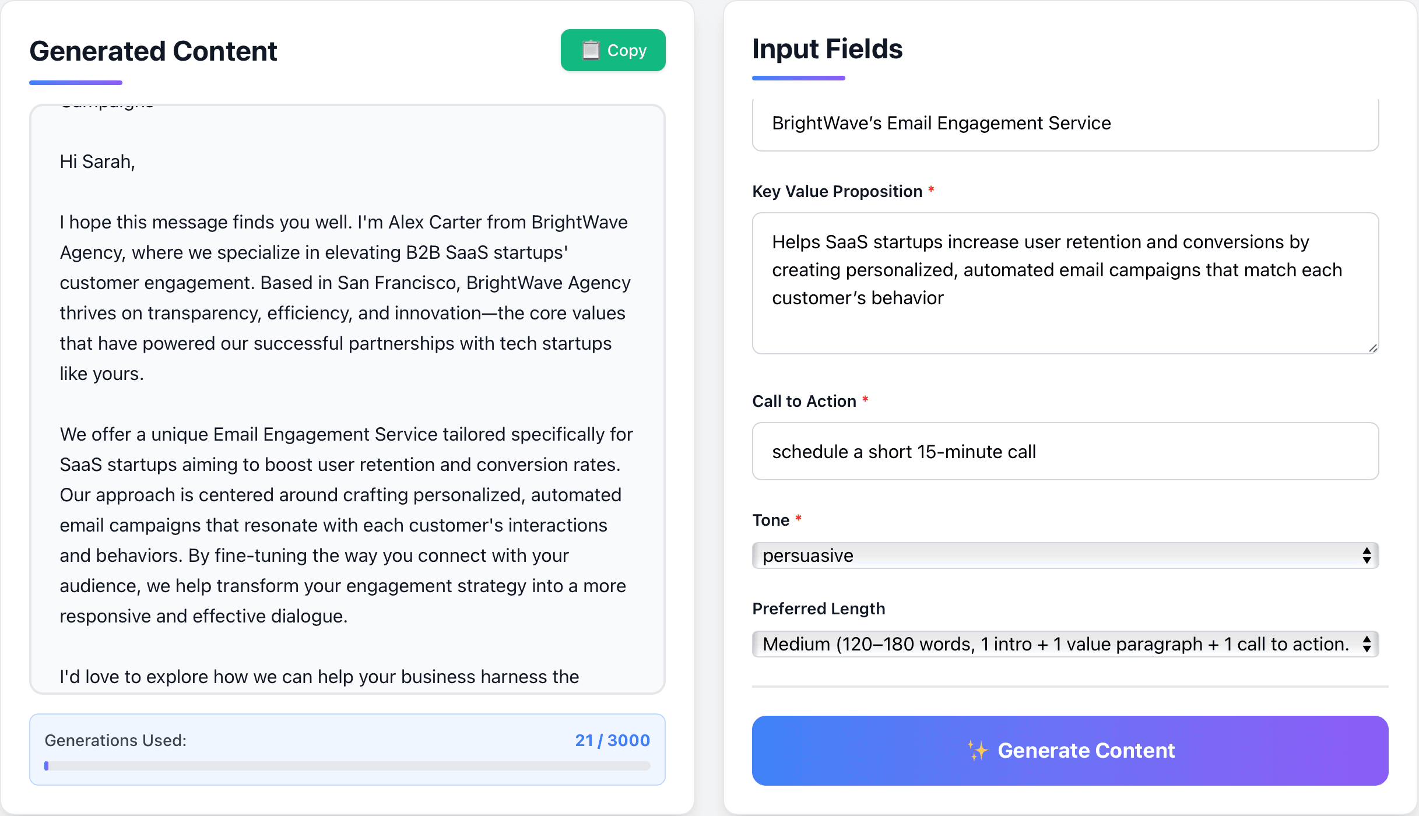This screenshot has height=816, width=1419.
Task: Click into the Call to Action field
Action: 1065,452
